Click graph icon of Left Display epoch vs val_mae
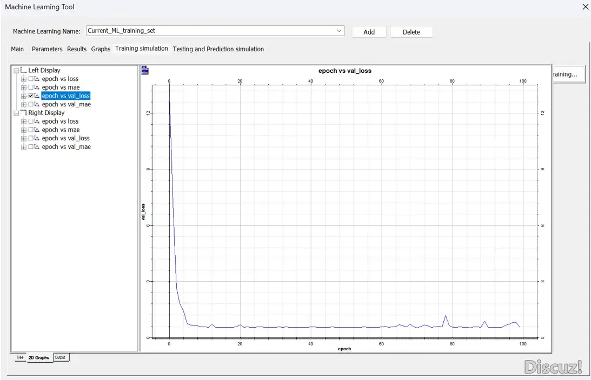 click(x=37, y=105)
